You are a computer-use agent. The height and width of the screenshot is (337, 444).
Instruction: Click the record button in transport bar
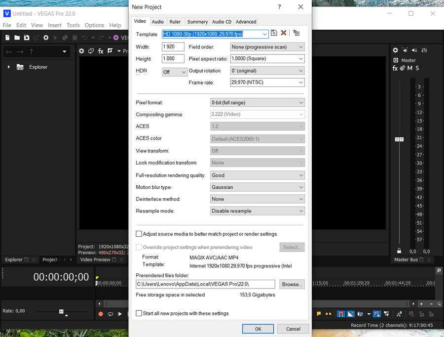pyautogui.click(x=101, y=314)
